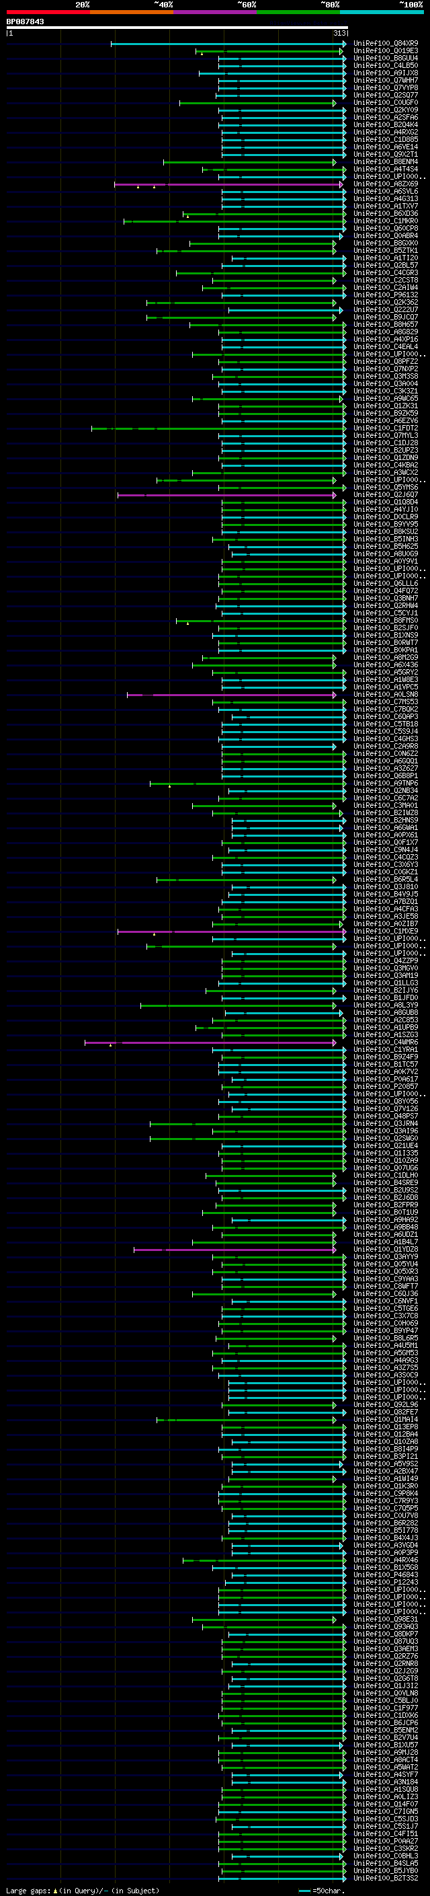Click the query name BP087843
This screenshot has width=430, height=1896.
[25, 22]
